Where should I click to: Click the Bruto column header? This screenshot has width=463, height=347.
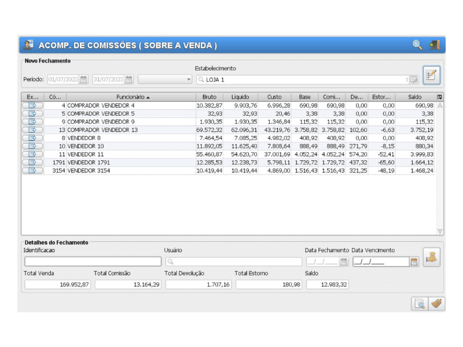[209, 97]
